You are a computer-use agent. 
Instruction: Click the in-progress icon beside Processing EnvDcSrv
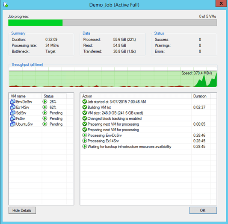84,135
